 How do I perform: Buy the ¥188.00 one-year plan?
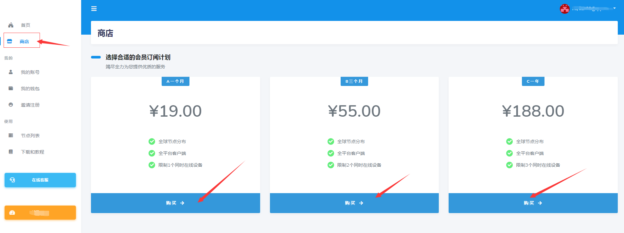533,203
